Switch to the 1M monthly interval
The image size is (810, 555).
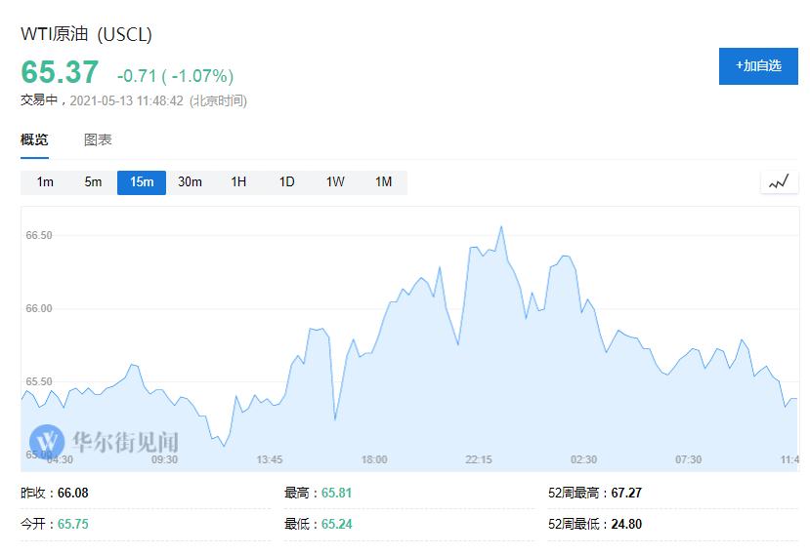383,182
